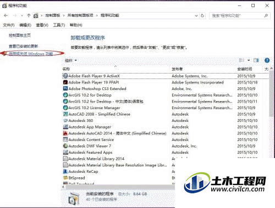Click the vertical scrollbar thumb
This screenshot has width=275, height=208.
click(271, 94)
